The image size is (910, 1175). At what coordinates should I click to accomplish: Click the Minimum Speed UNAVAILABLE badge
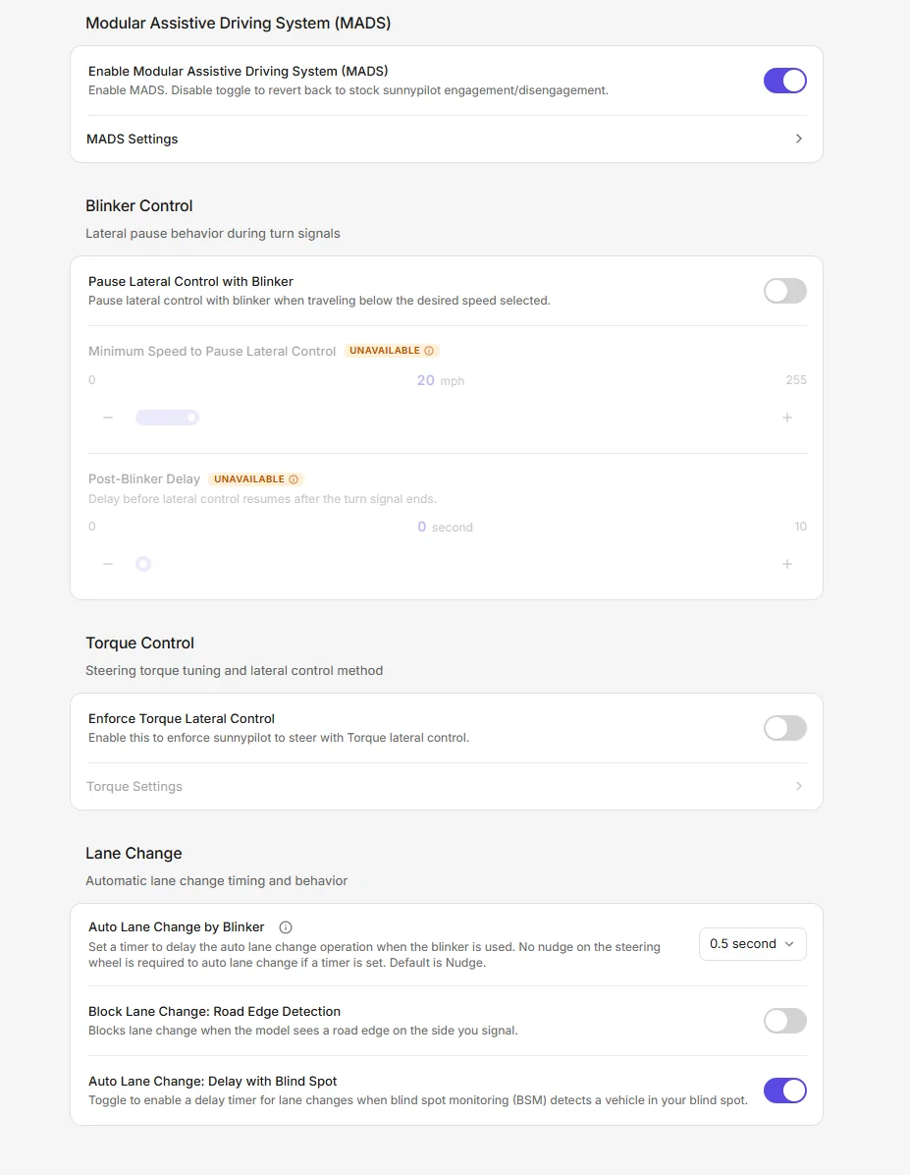coord(391,351)
